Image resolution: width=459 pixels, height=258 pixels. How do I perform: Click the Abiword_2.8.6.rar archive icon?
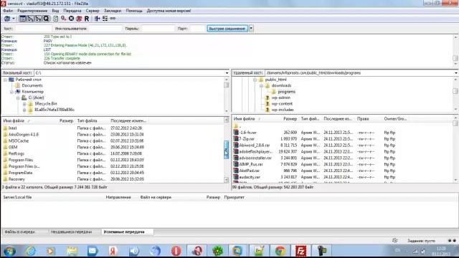(236, 145)
